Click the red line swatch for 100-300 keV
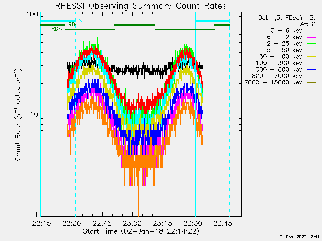This screenshot has height=241, width=322. [311, 63]
